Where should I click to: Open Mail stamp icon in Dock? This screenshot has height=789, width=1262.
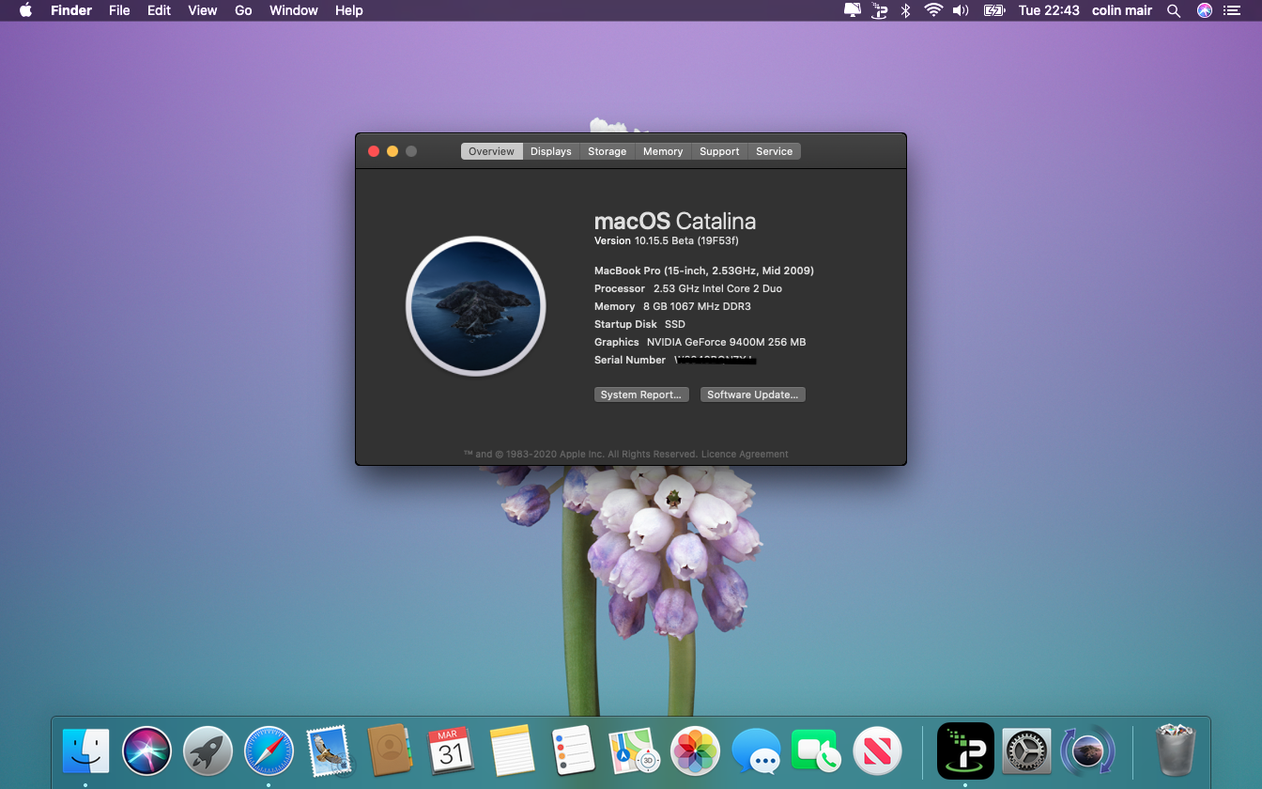coord(330,751)
